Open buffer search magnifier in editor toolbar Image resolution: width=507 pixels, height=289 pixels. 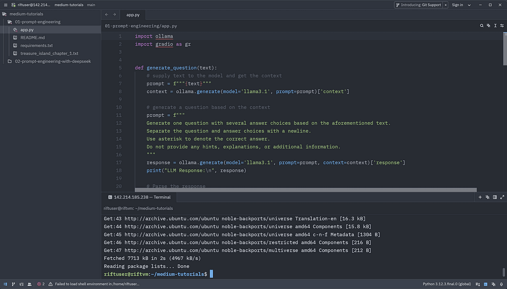click(482, 26)
